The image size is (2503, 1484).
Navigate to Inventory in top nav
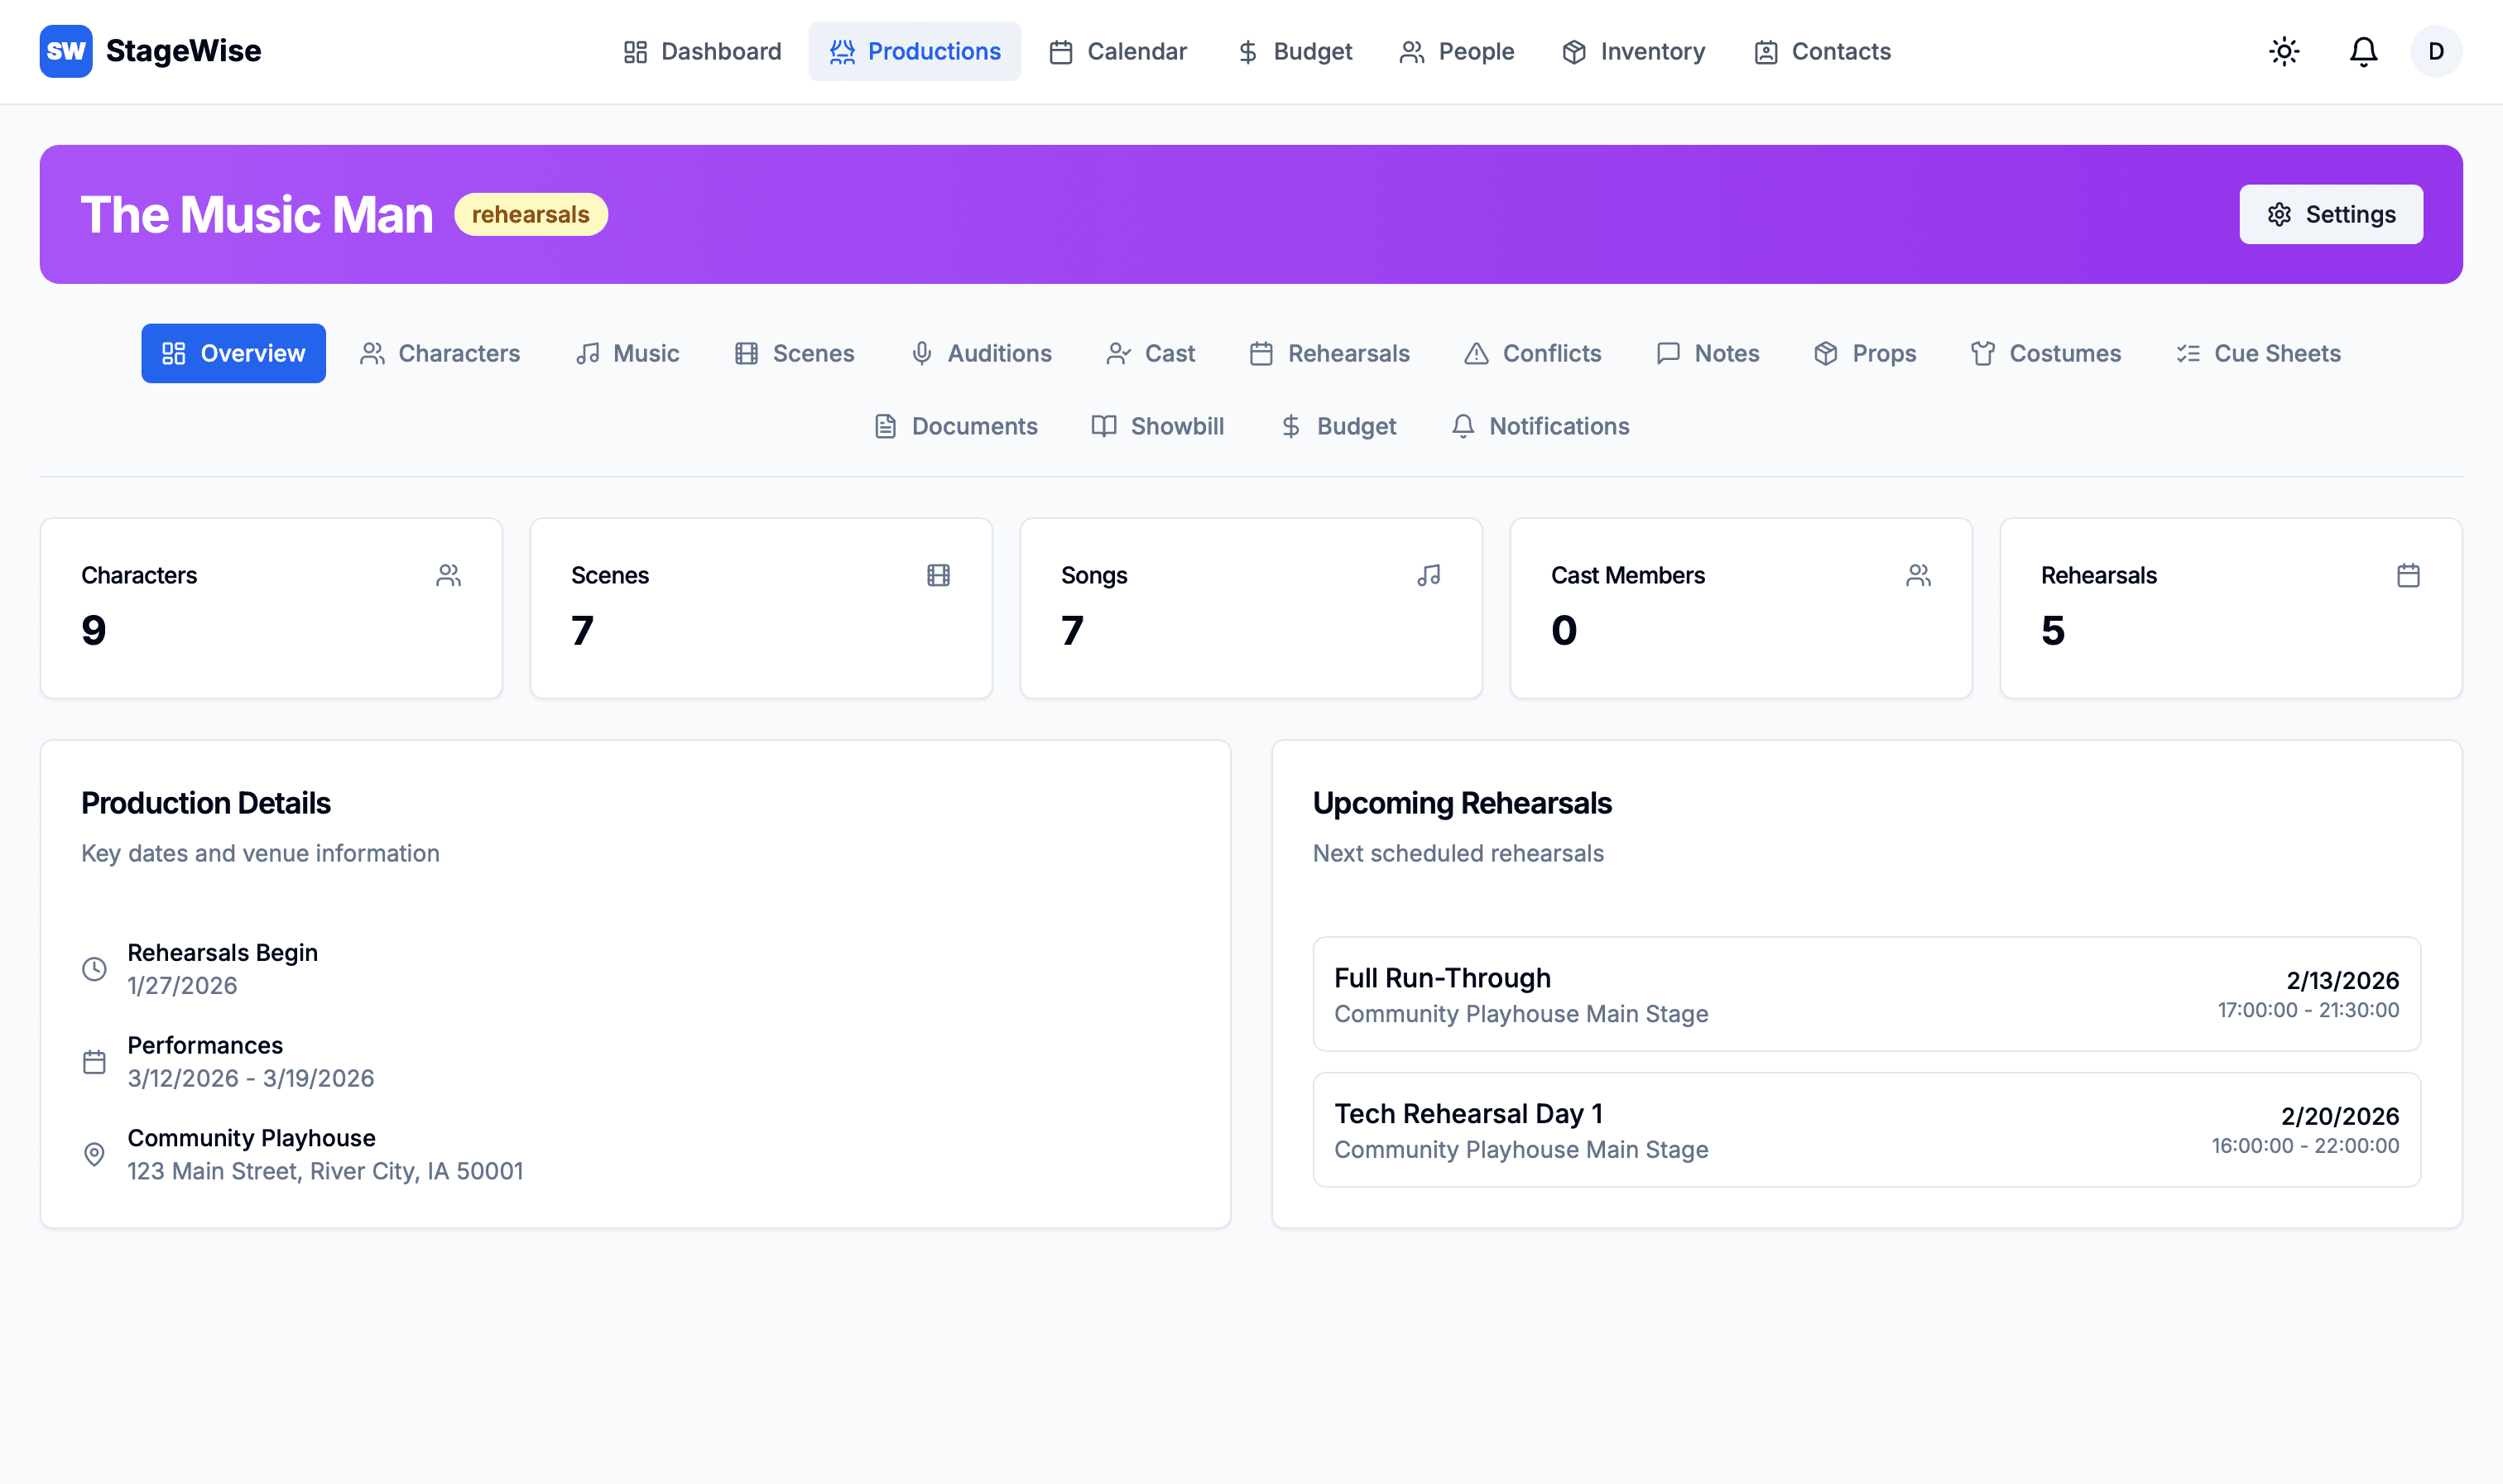click(x=1633, y=51)
